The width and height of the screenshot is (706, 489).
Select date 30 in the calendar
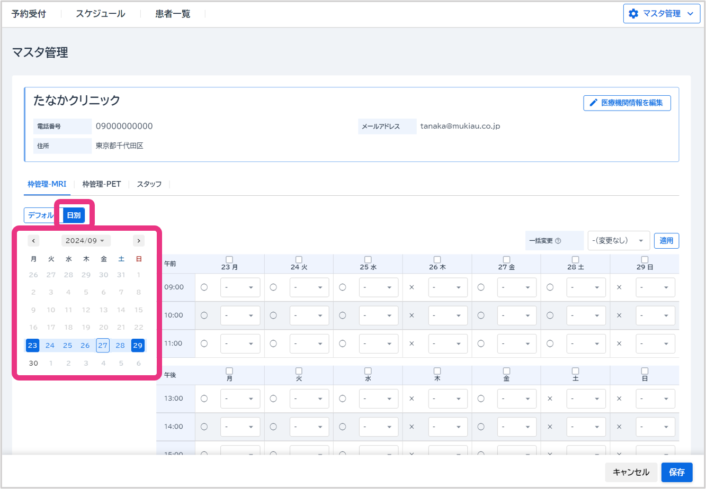(x=33, y=363)
